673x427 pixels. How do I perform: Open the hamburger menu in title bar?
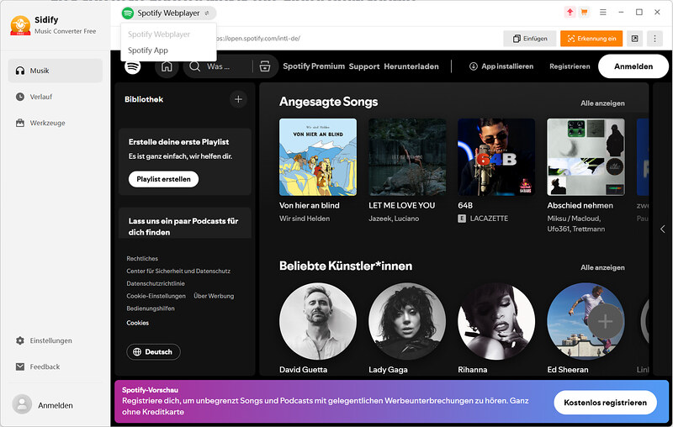tap(602, 13)
